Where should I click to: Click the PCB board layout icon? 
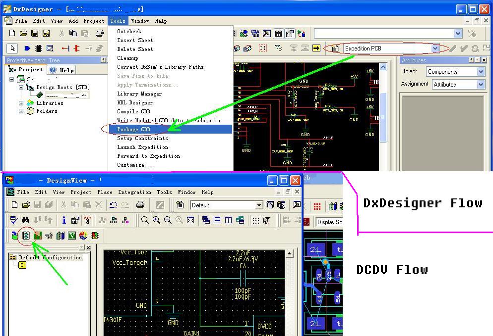pyautogui.click(x=38, y=235)
